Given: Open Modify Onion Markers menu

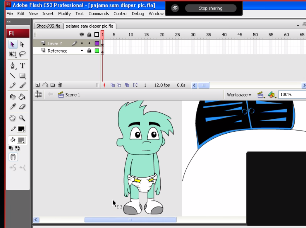Looking at the screenshot, I should coord(135,85).
